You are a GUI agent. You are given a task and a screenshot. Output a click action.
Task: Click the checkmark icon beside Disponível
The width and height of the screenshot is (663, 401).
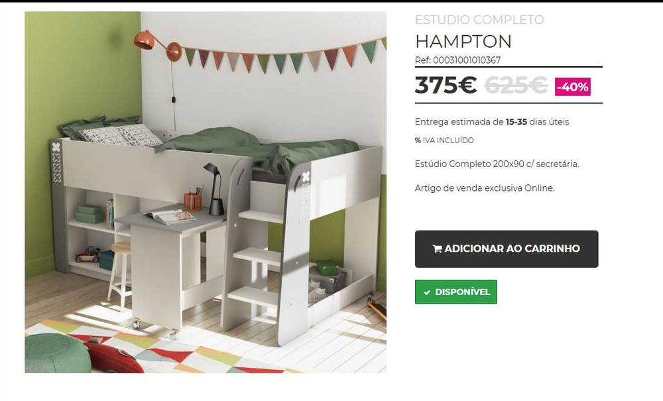pos(427,292)
